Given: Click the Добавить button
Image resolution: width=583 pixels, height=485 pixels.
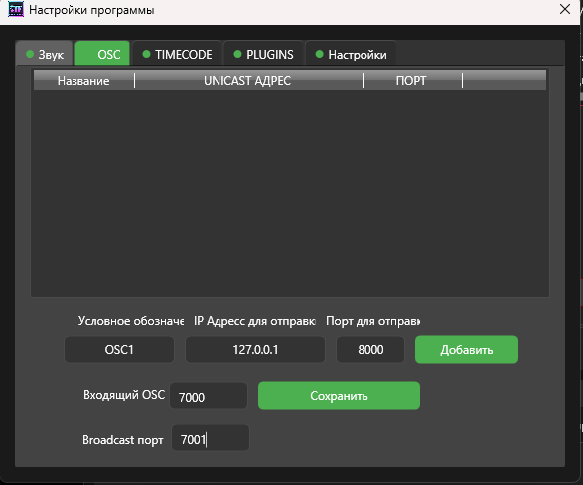Looking at the screenshot, I should (x=467, y=350).
